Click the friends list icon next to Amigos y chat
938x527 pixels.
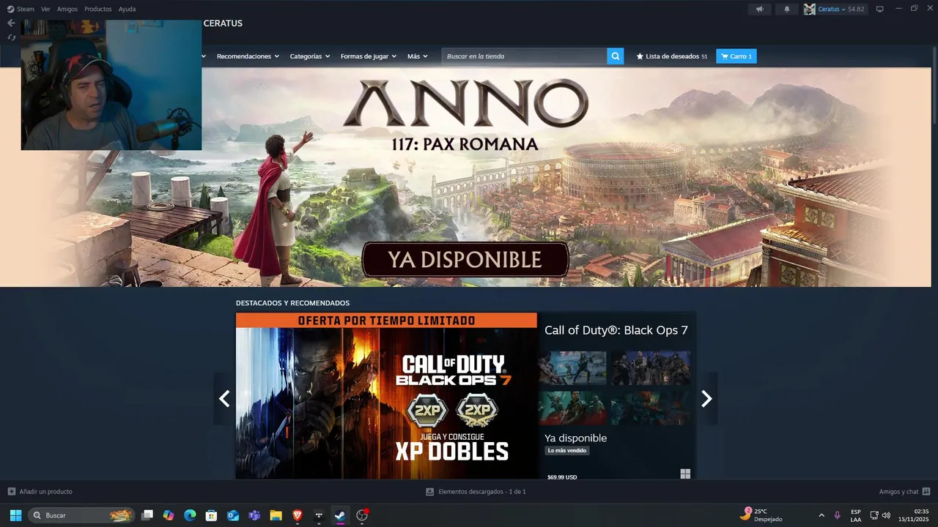926,492
